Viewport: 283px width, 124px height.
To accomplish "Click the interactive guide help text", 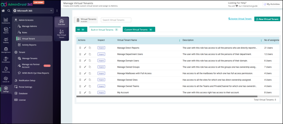I will (x=242, y=6).
